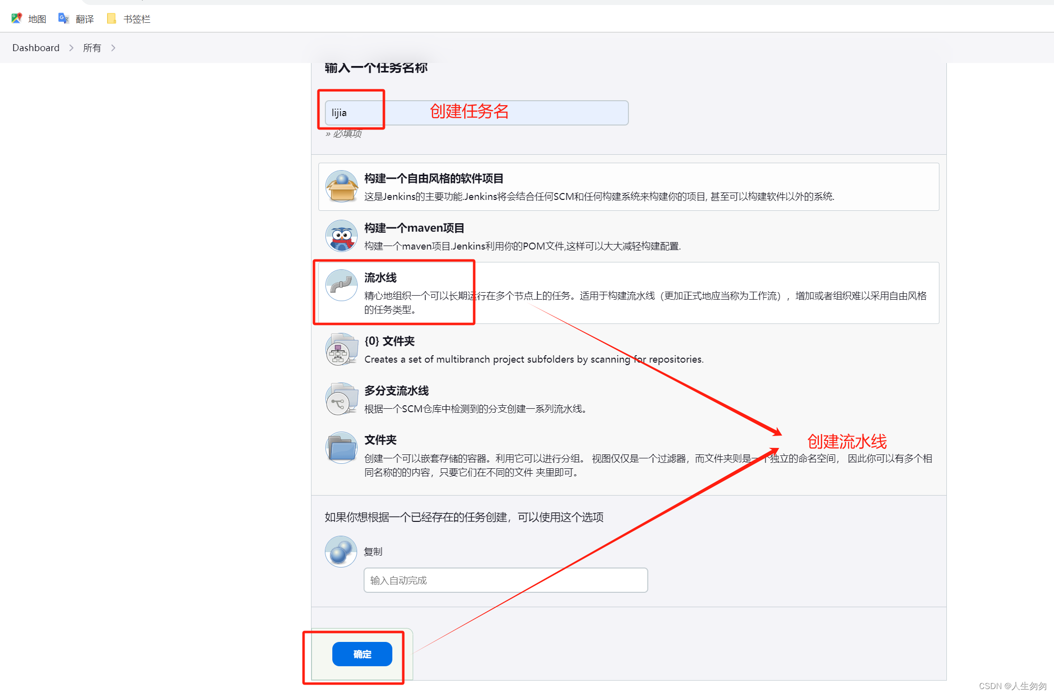The image size is (1054, 695).
Task: Click folder description 创建一个可以嵌套存储的容器
Action: [x=648, y=465]
